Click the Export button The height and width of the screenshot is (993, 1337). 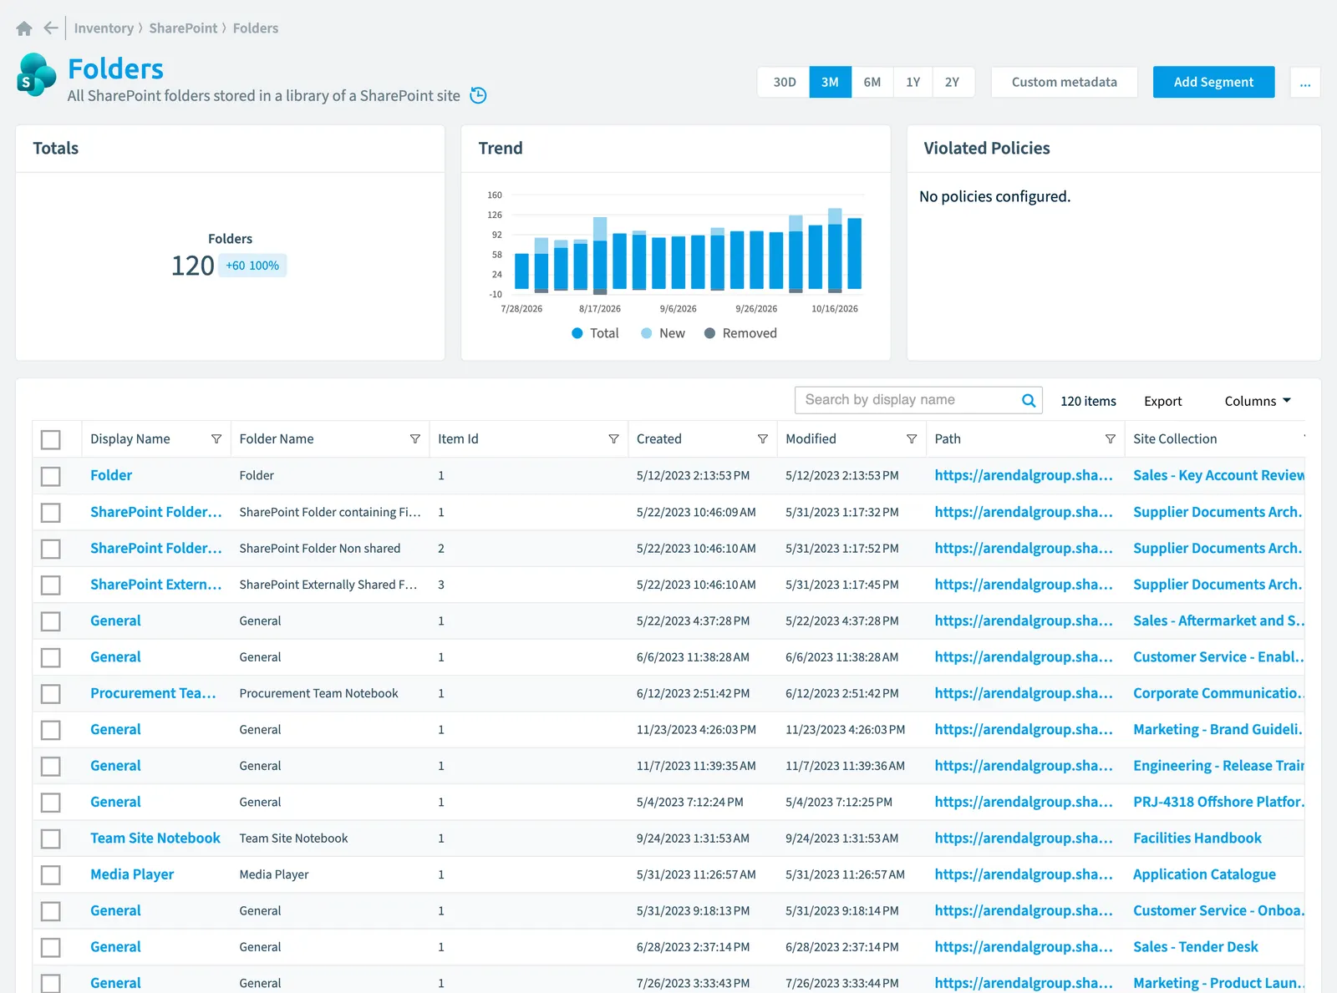(x=1162, y=401)
